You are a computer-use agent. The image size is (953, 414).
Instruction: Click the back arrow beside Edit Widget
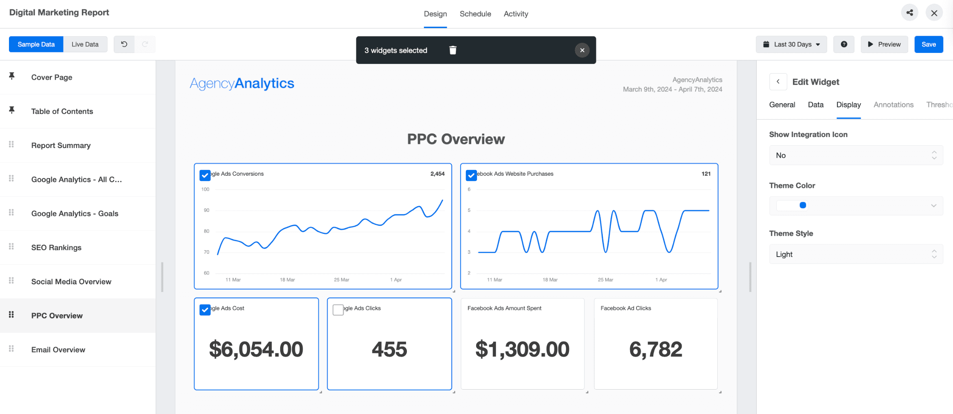(778, 82)
